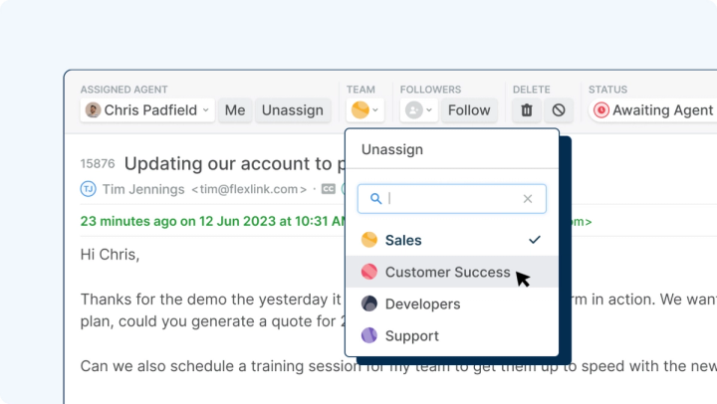This screenshot has height=404, width=717.
Task: Click the Follow button
Action: pos(469,110)
